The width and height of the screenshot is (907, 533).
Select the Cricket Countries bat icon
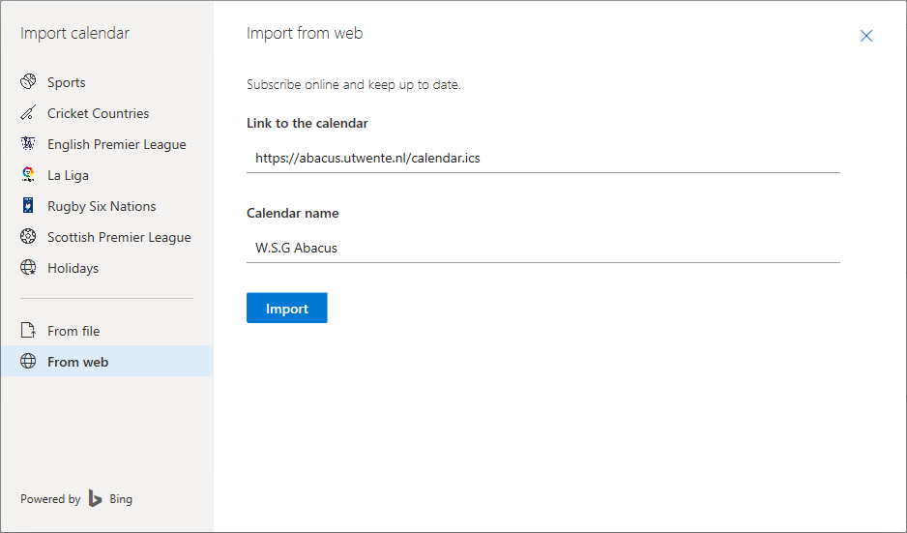click(28, 113)
